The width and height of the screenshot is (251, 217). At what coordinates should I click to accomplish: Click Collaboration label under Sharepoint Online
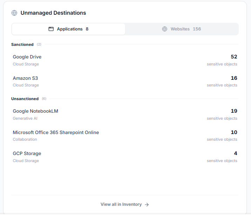[x=25, y=139]
